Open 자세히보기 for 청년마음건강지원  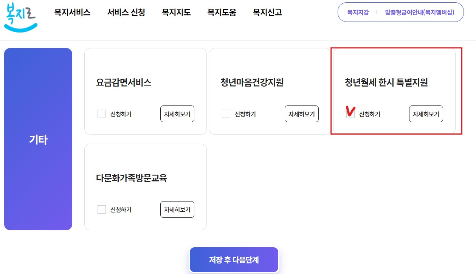(301, 114)
